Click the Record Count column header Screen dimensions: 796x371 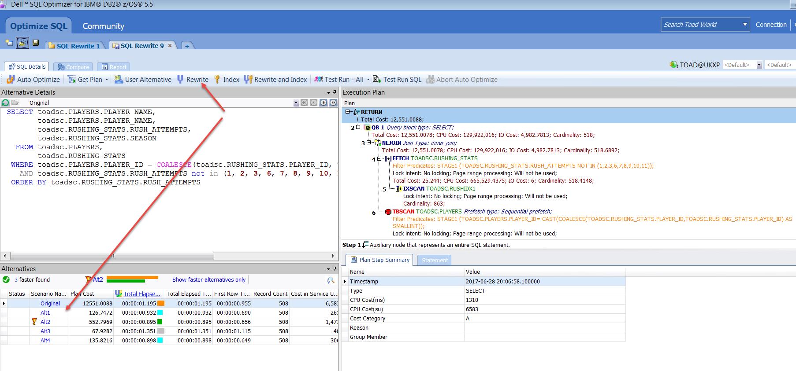pyautogui.click(x=270, y=294)
